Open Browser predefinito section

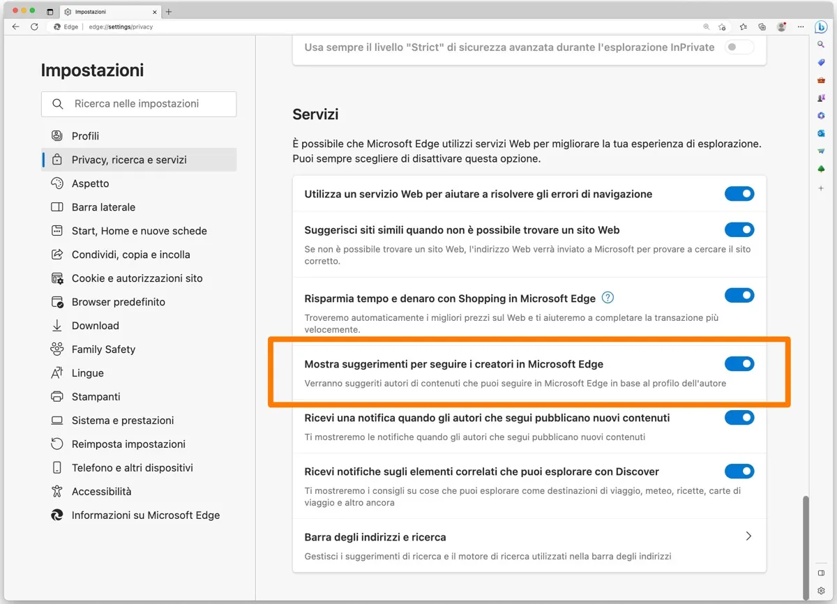[139, 302]
